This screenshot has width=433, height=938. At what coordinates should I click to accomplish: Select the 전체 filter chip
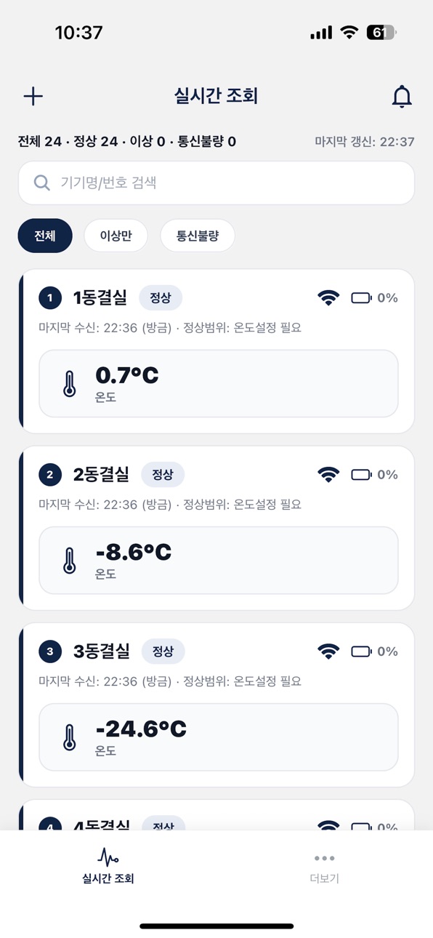[x=45, y=236]
